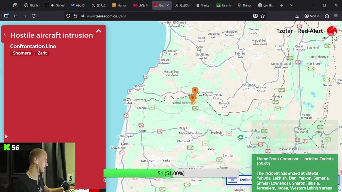Click the Sign in button
Screen dimensions: 342x192
coord(312,16)
